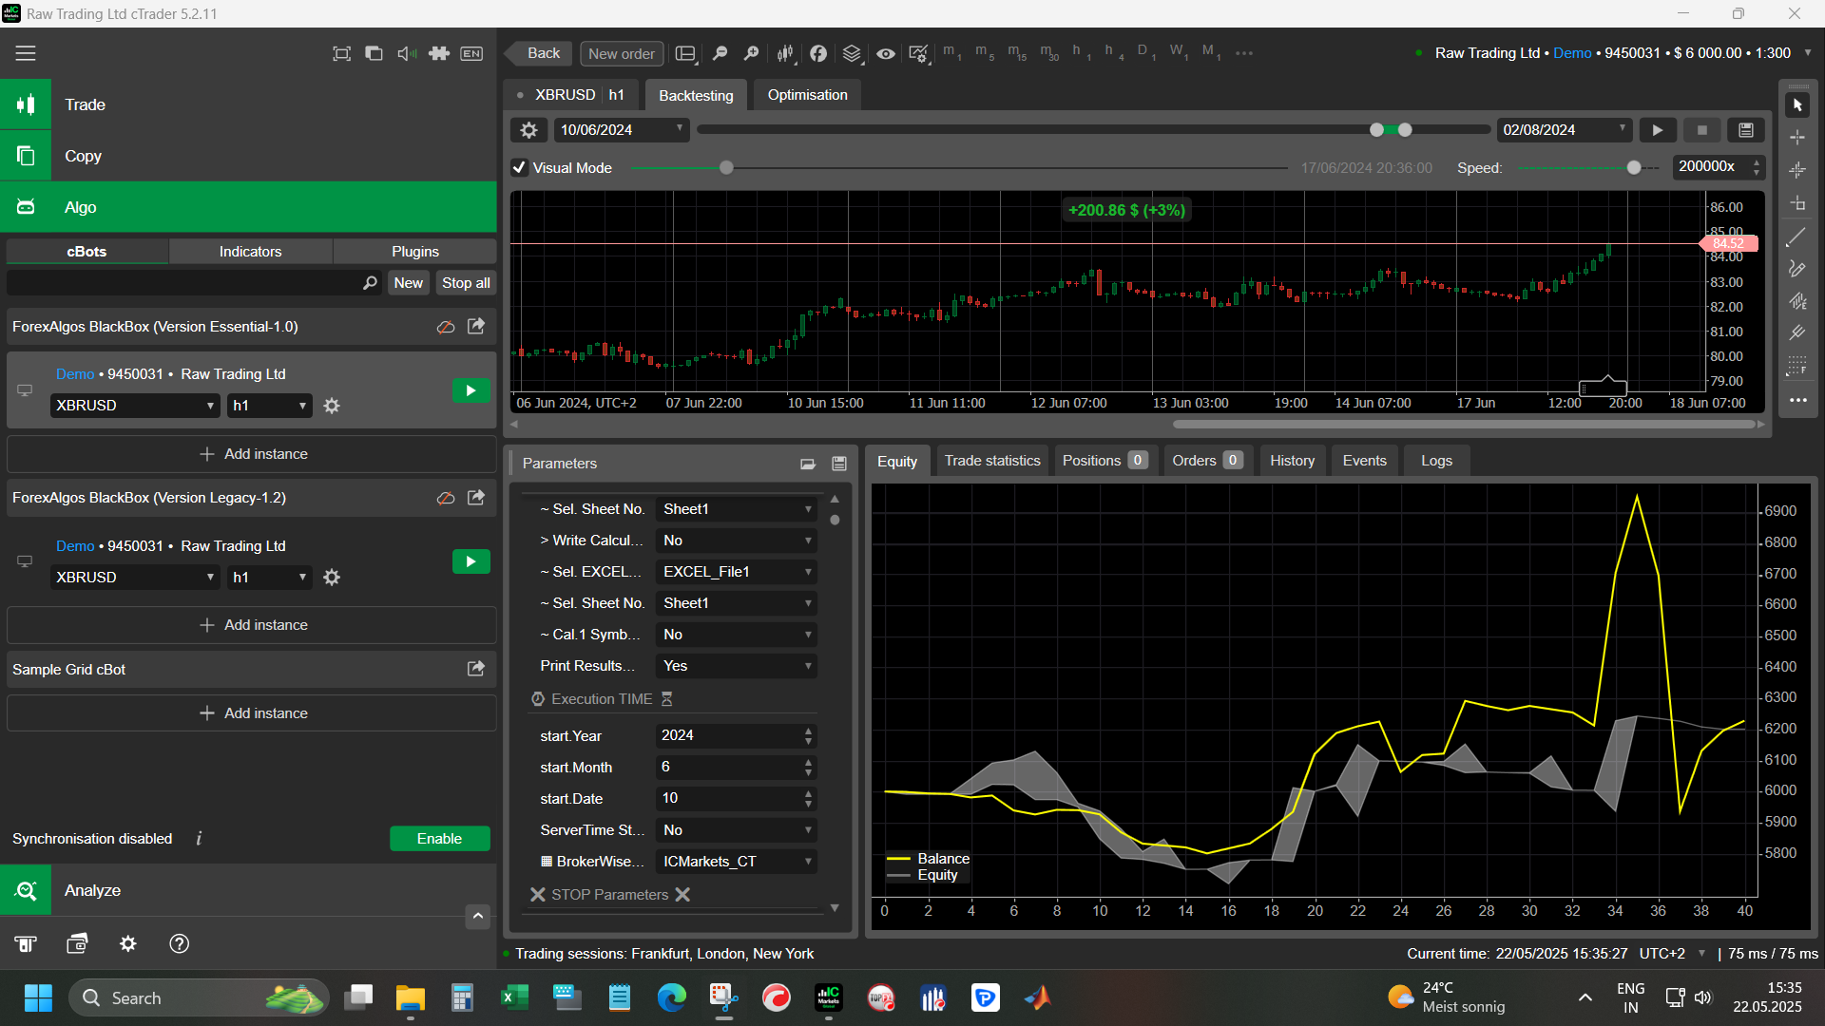Open the chart type candlestick icon

(x=785, y=54)
